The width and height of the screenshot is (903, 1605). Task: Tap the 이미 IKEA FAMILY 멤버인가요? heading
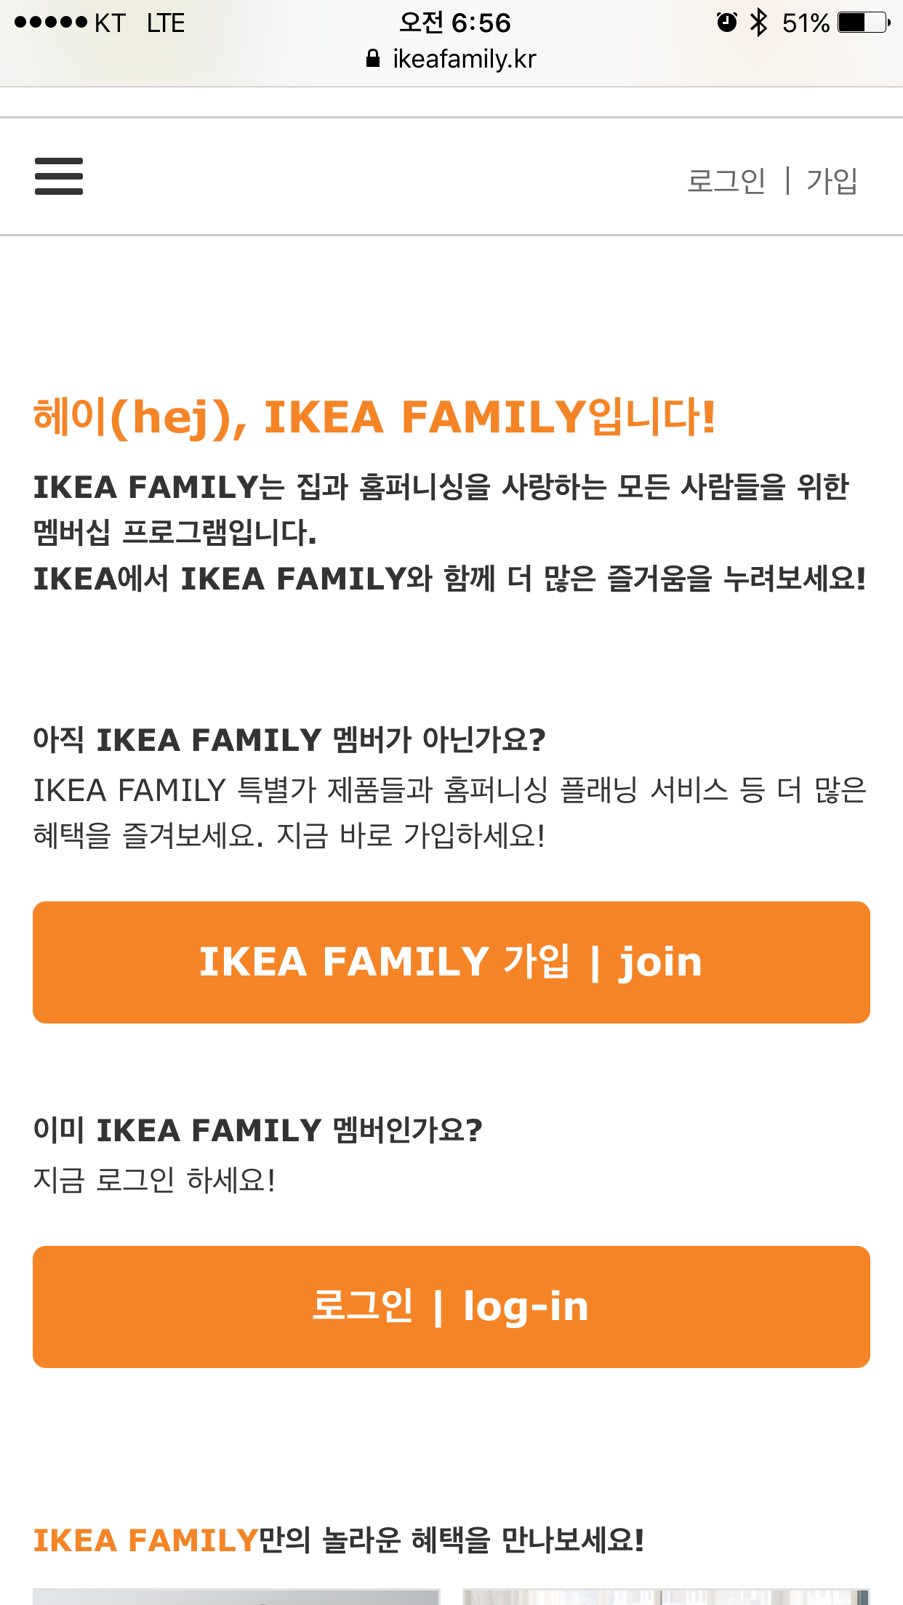tap(258, 1130)
